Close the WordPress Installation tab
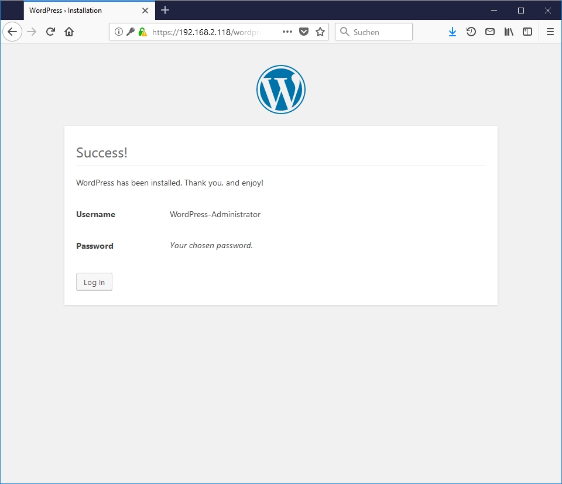The height and width of the screenshot is (484, 562). coord(145,11)
